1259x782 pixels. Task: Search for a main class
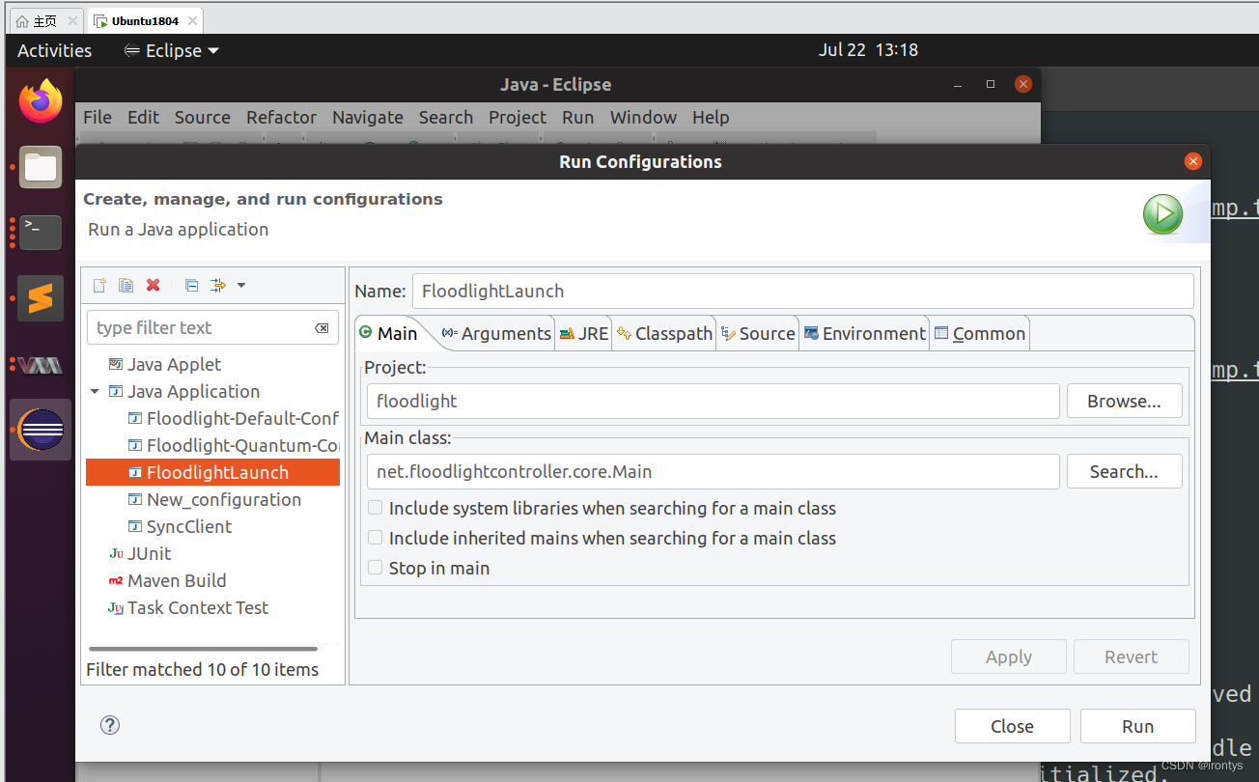(1125, 471)
